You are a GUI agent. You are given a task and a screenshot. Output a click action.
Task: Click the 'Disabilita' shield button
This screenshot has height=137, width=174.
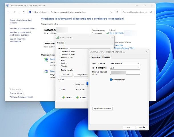81,98
